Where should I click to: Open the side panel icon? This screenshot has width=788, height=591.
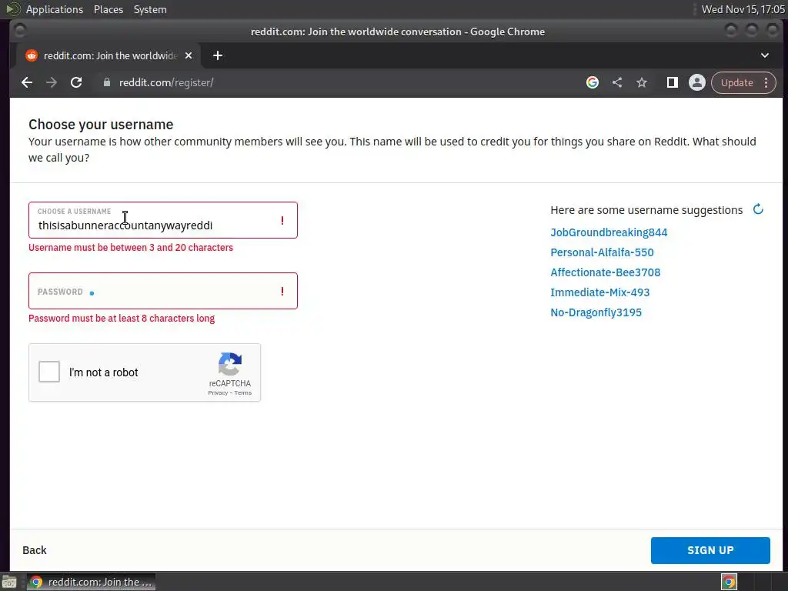point(672,82)
